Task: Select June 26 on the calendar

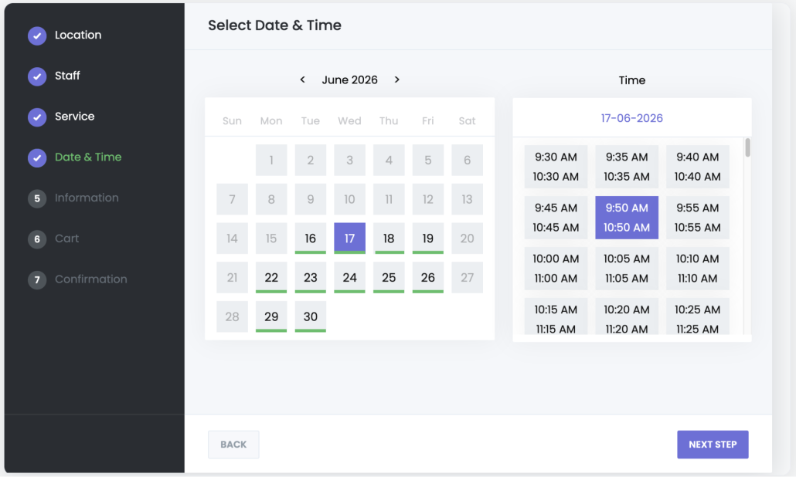Action: [x=428, y=277]
